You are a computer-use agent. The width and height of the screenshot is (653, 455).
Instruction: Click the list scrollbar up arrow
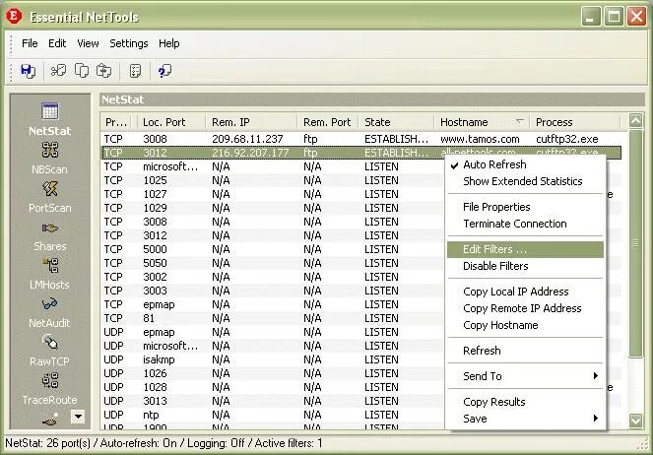pos(635,121)
